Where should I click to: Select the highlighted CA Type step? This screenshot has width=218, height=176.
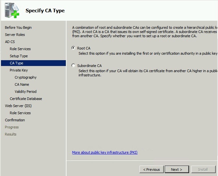click(x=17, y=63)
